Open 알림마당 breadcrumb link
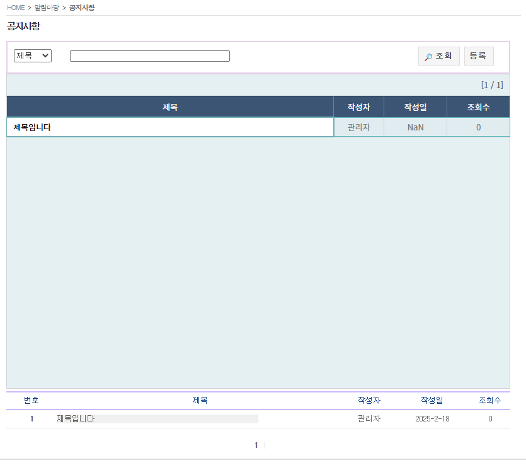This screenshot has height=475, width=526. pos(47,8)
